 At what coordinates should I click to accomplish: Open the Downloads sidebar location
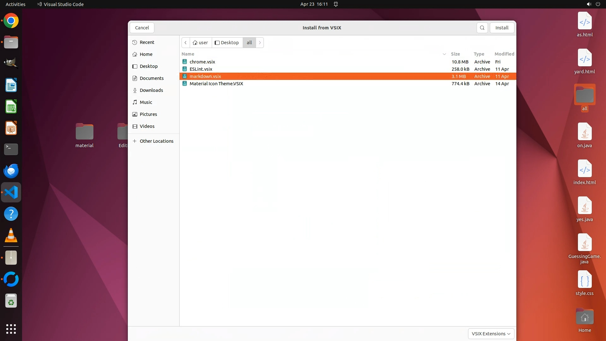tap(151, 90)
